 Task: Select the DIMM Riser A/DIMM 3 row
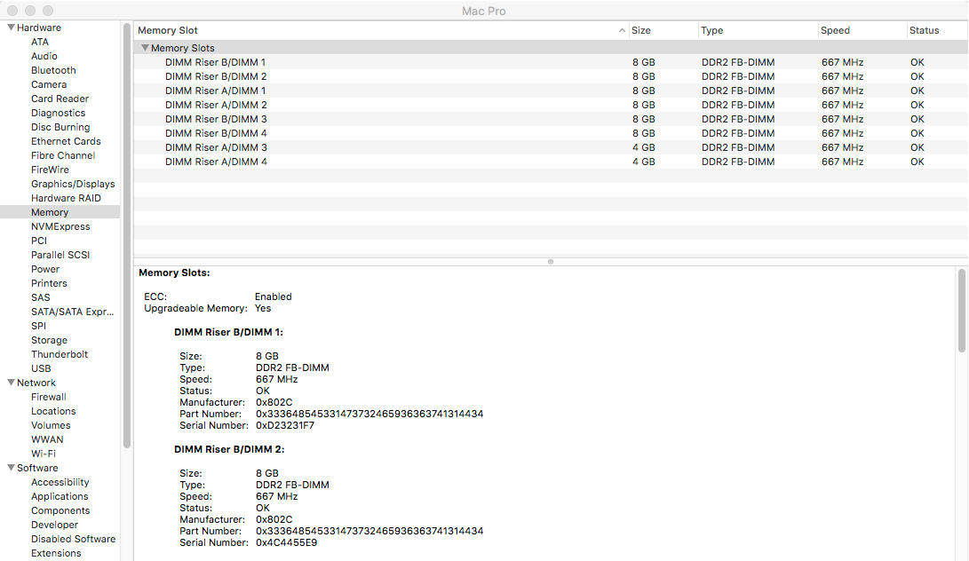click(x=551, y=147)
